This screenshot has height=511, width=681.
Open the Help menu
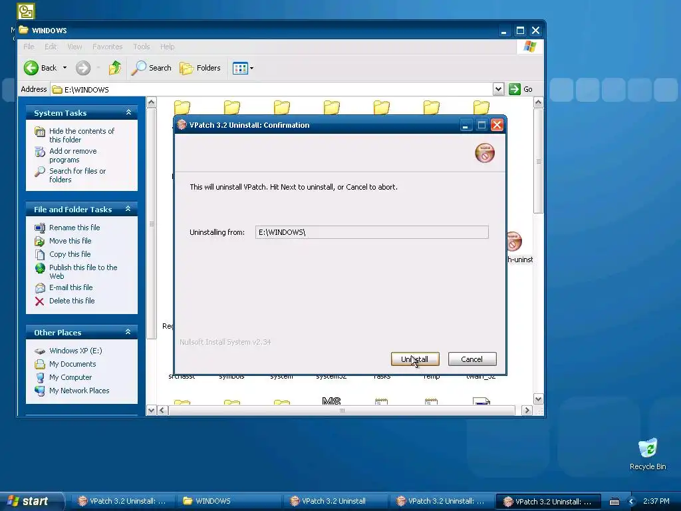[167, 47]
